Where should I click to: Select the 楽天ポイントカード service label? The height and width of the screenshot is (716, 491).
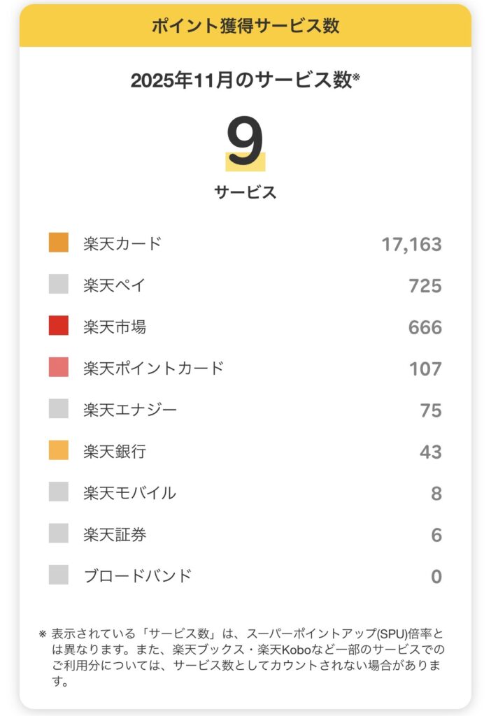click(x=154, y=368)
